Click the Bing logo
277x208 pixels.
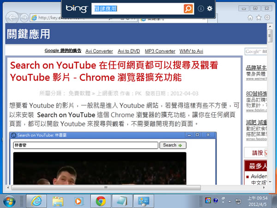pyautogui.click(x=77, y=9)
